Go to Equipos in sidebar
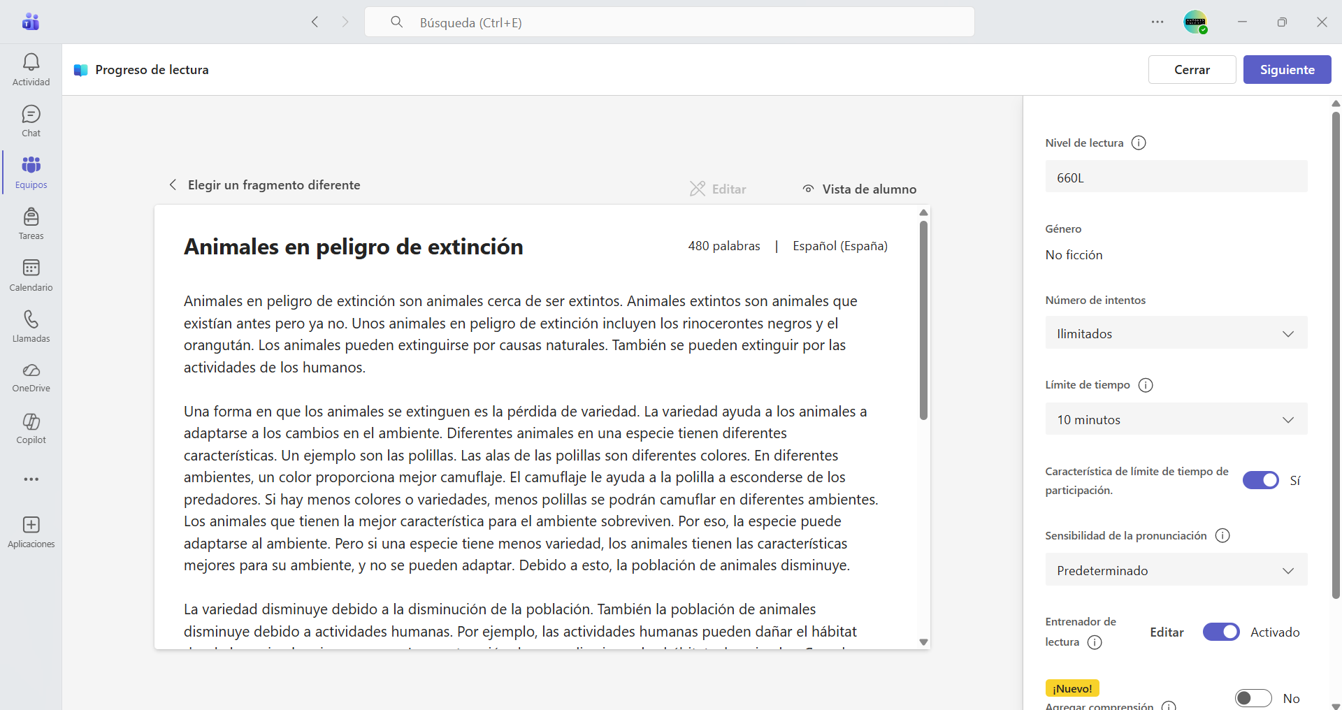This screenshot has width=1342, height=710. [31, 173]
